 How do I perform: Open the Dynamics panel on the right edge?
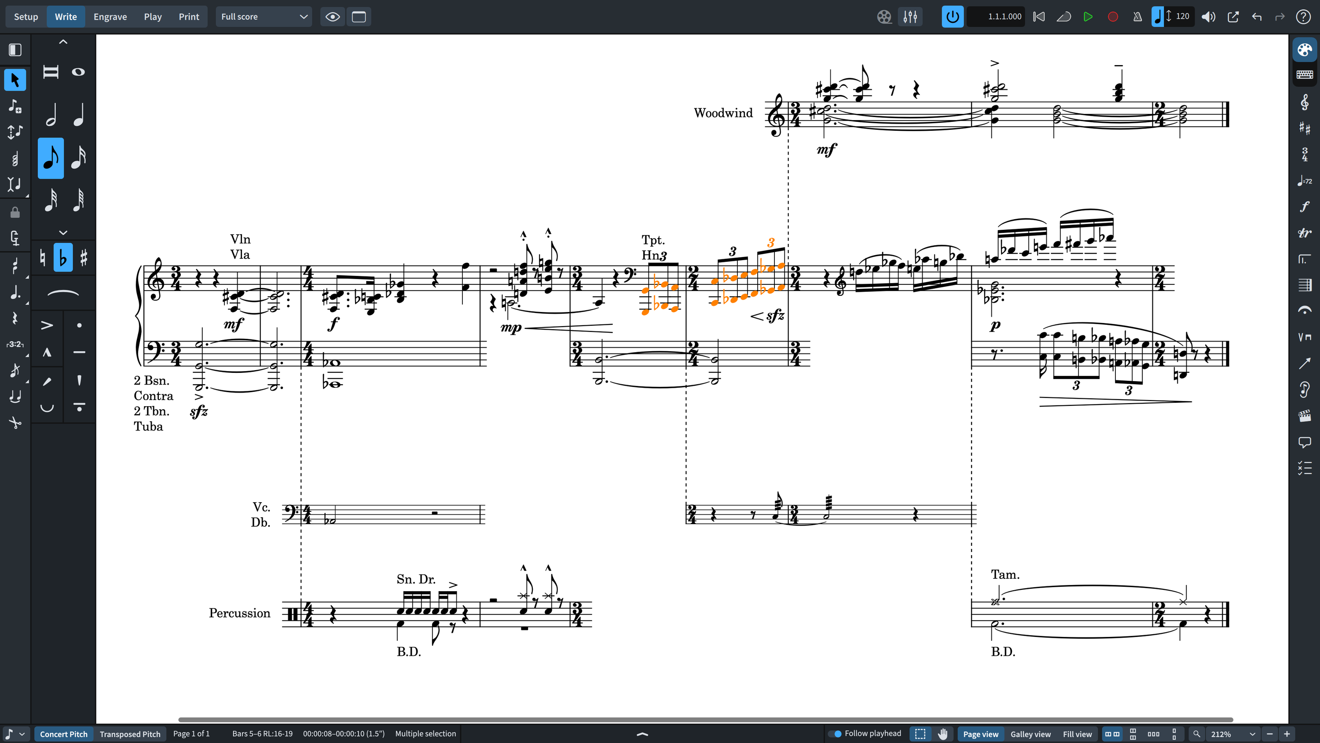[1304, 206]
